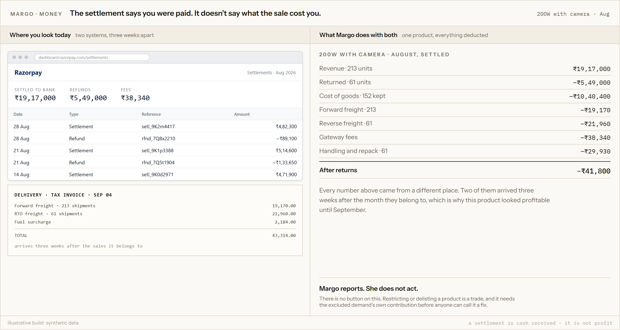Click the dashboard.razorpay.com/settlements address bar
620x330 pixels.
coord(92,57)
